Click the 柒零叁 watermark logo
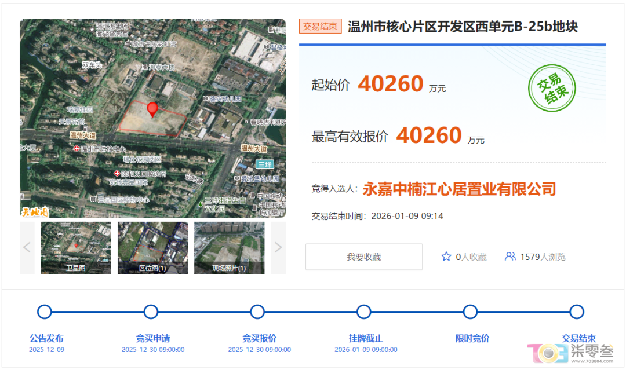The image size is (626, 370). tap(570, 353)
